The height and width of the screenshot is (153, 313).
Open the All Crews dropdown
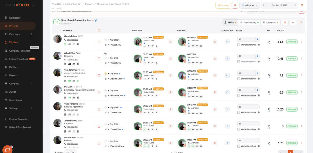tap(249, 5)
